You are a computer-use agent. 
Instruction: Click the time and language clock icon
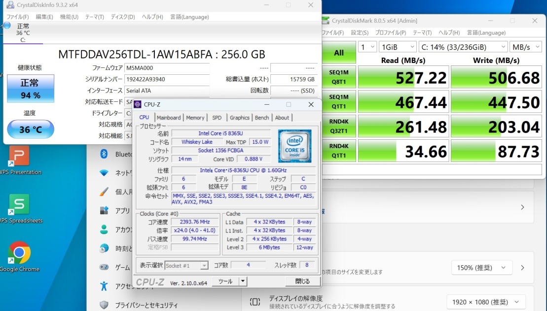tap(104, 249)
